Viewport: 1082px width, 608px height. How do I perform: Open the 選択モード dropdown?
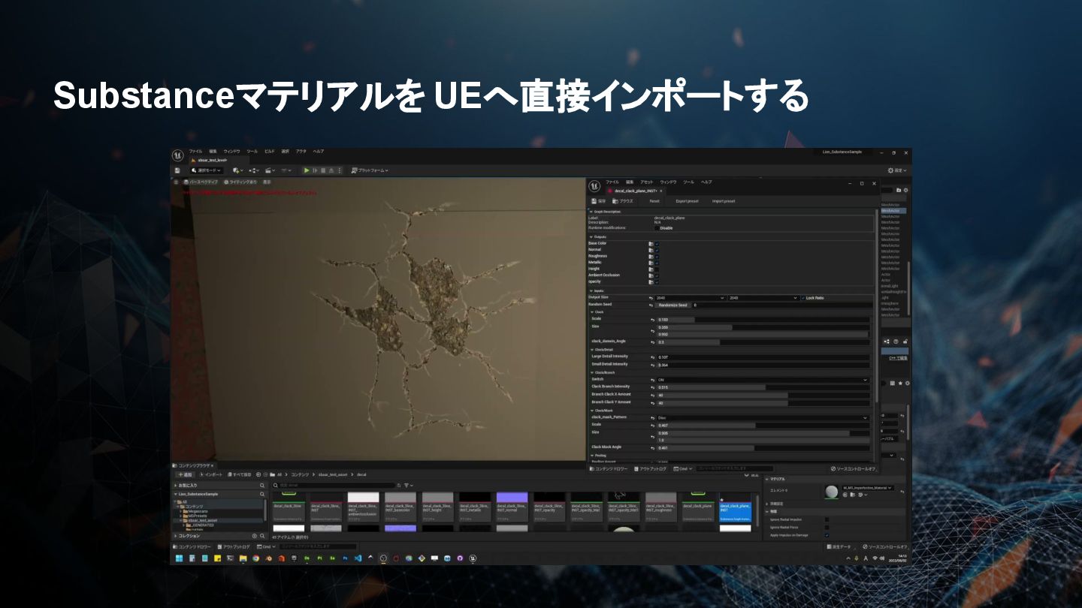206,170
